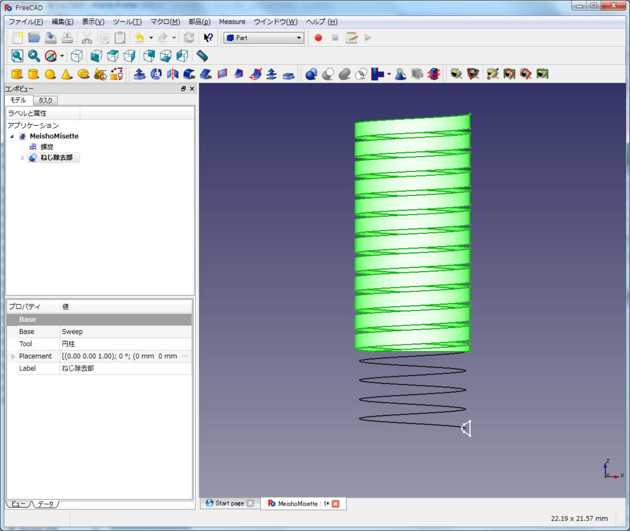630x531 pixels.
Task: Expand the Placement property row
Action: click(x=13, y=356)
